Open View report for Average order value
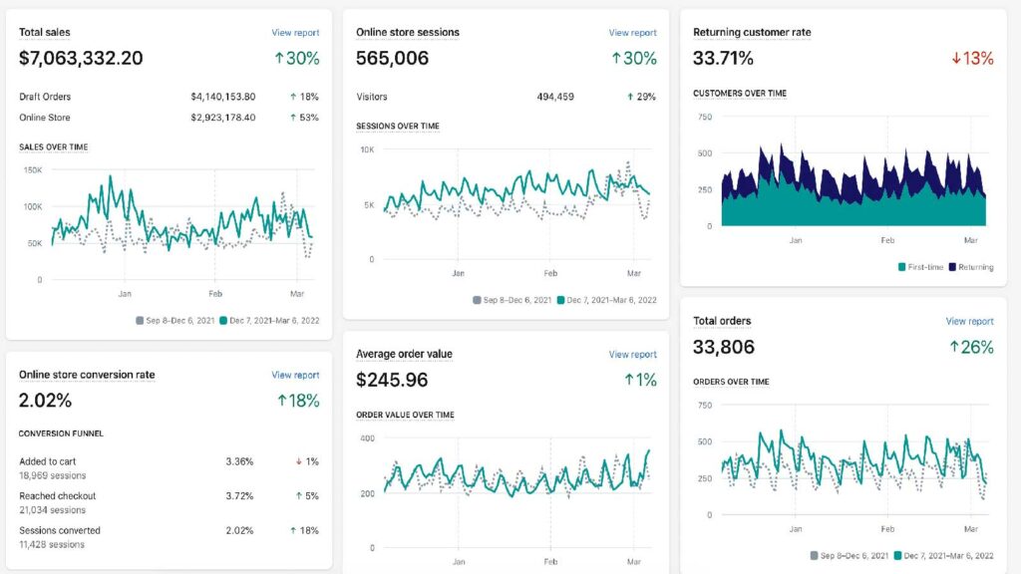 632,355
